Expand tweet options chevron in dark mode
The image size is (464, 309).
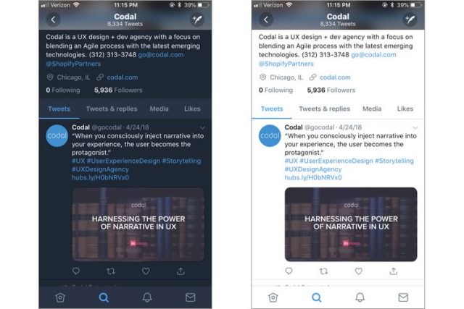click(202, 128)
